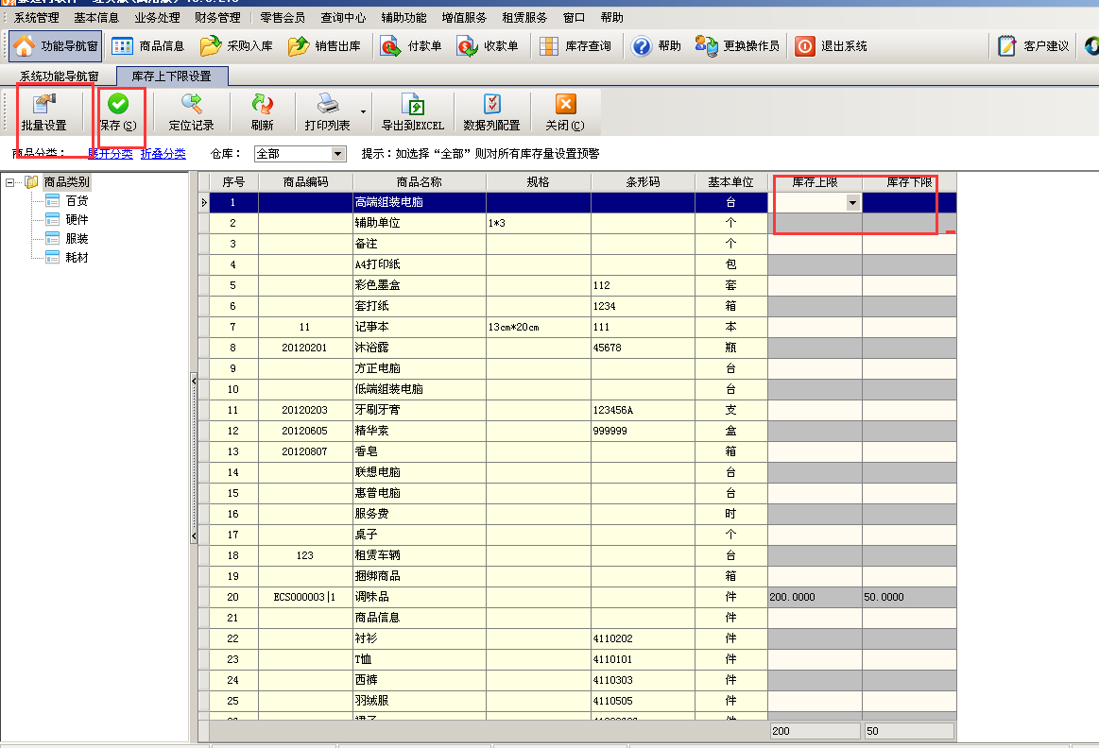Open the 窗口 menu
This screenshot has width=1099, height=748.
(x=574, y=18)
